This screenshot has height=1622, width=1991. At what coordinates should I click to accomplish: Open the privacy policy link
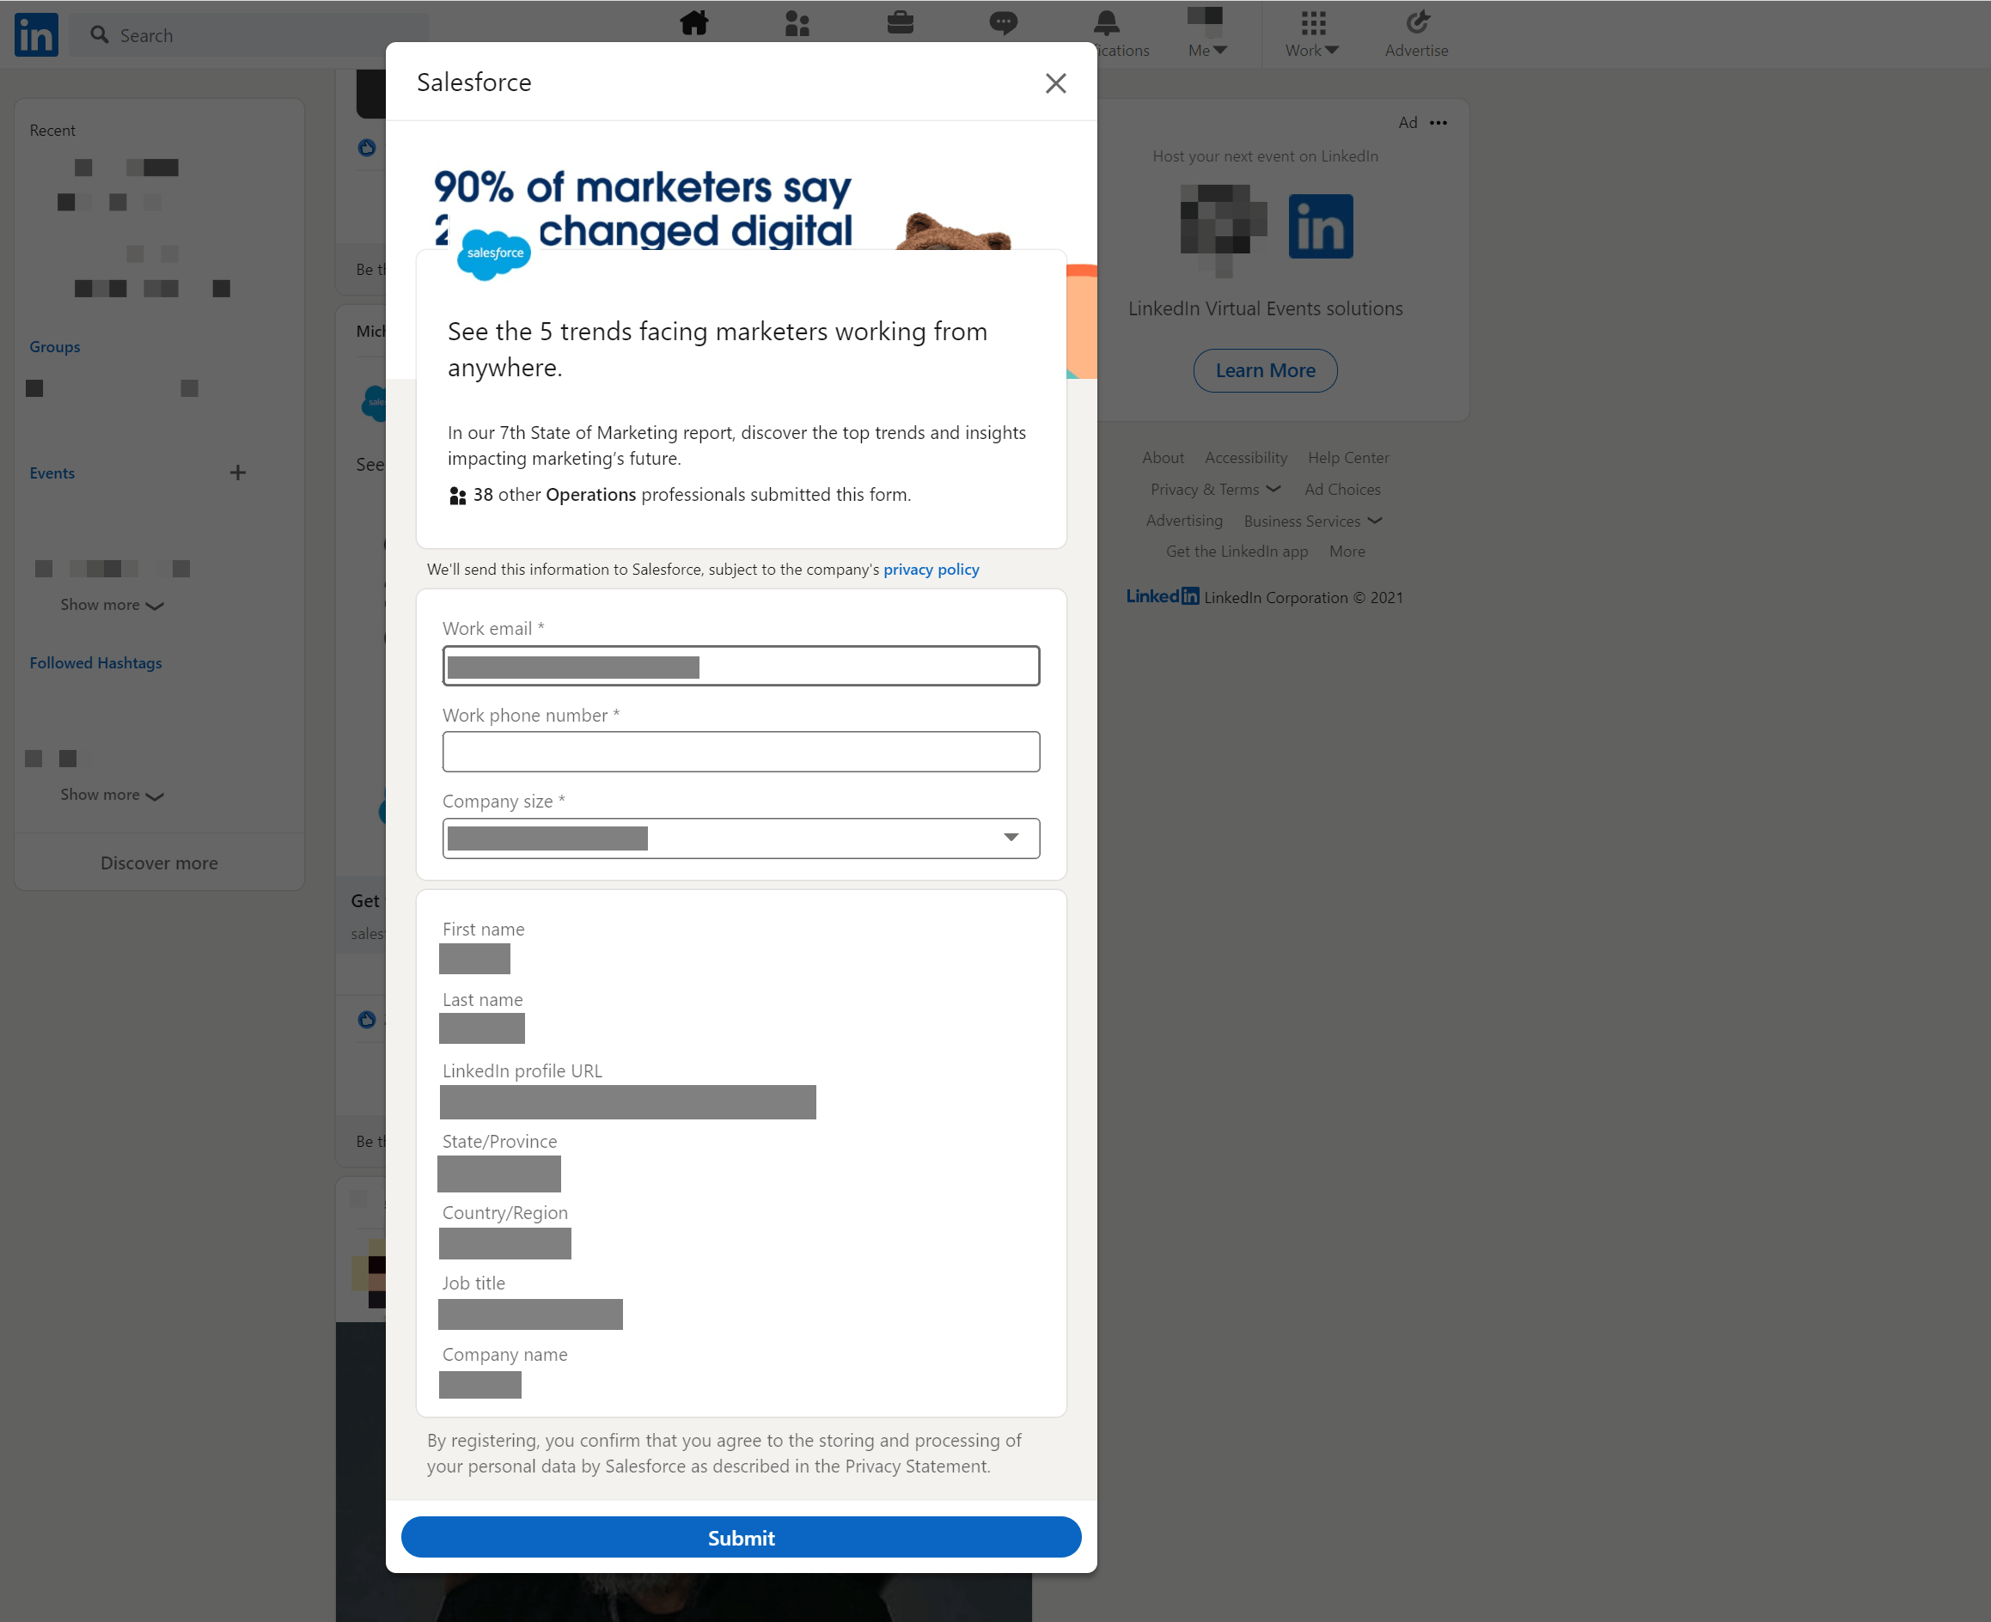931,569
